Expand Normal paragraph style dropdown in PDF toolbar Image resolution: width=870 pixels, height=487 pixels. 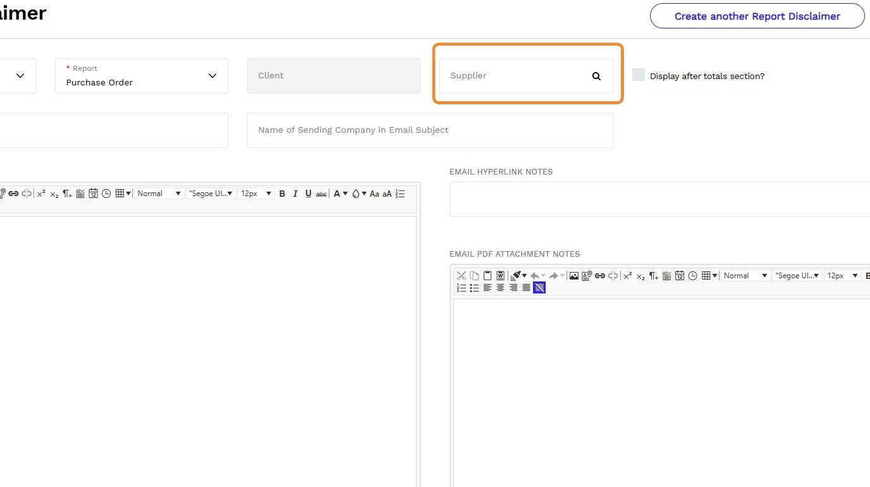745,276
